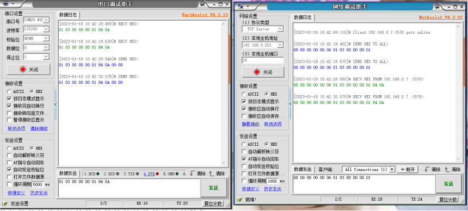
Task: Open the 历史发送 link in serial assistant
Action: click(39, 193)
